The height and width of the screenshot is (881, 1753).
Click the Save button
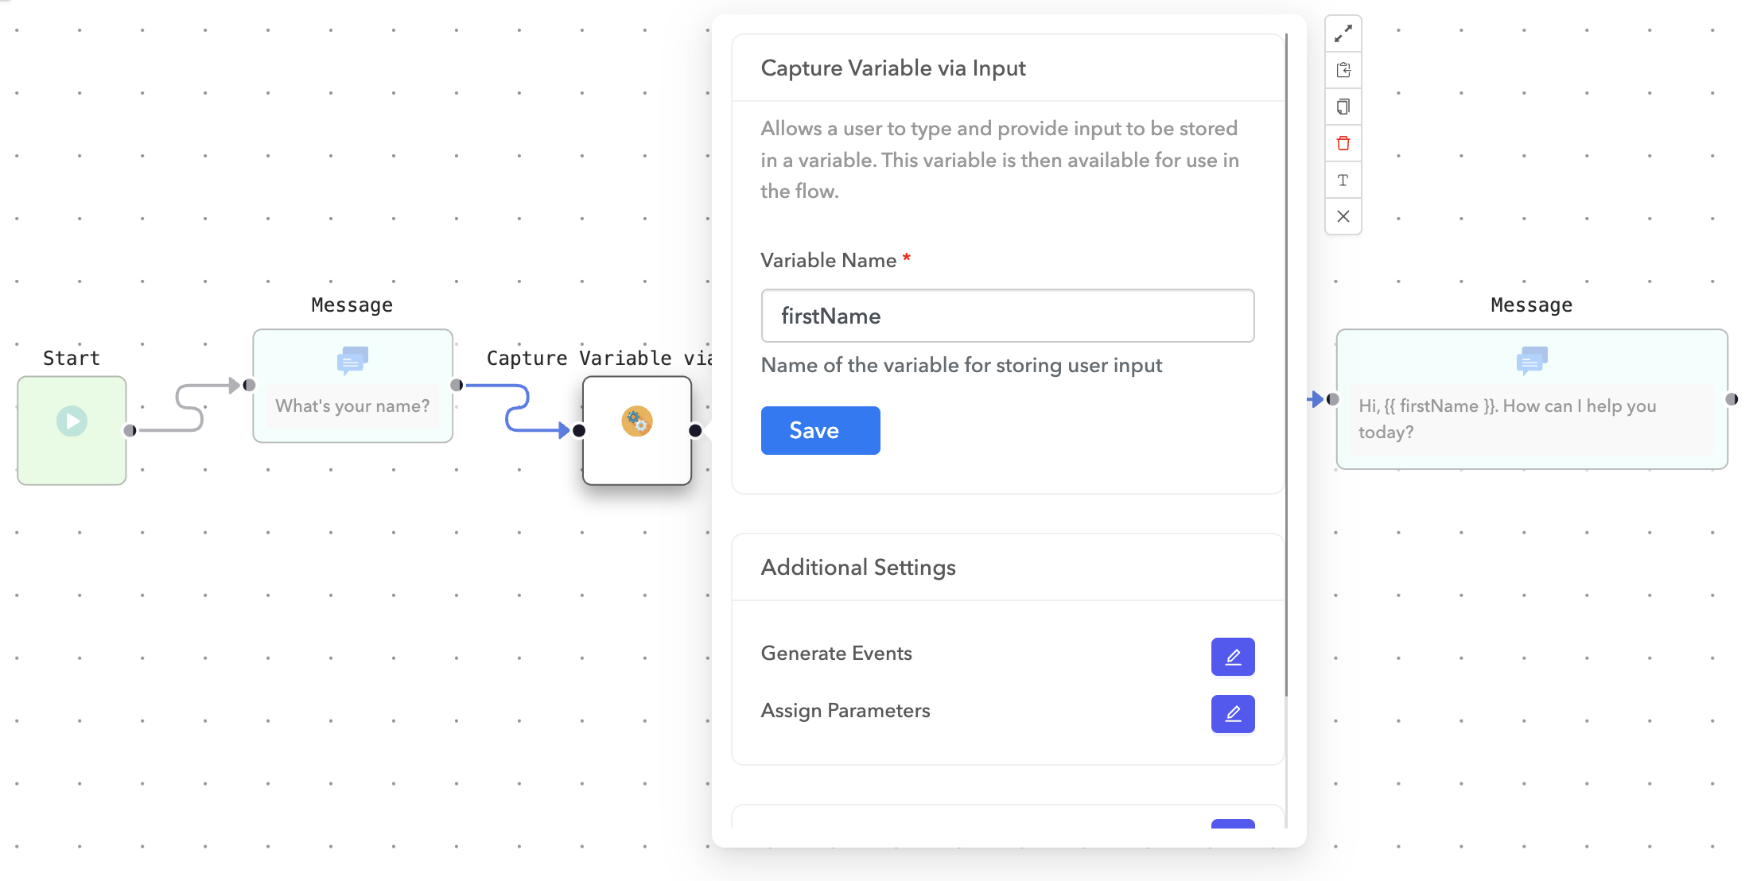[820, 430]
